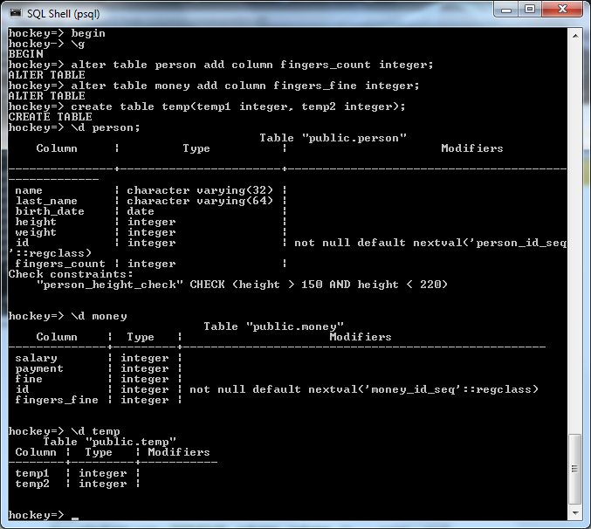Minimize the SQL Shell window

click(505, 10)
